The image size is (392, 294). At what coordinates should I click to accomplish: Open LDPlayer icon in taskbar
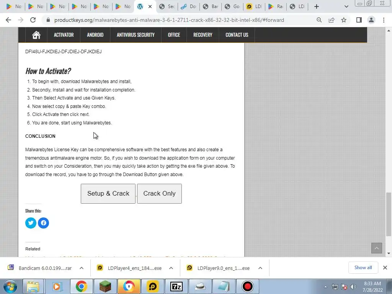[152, 286]
